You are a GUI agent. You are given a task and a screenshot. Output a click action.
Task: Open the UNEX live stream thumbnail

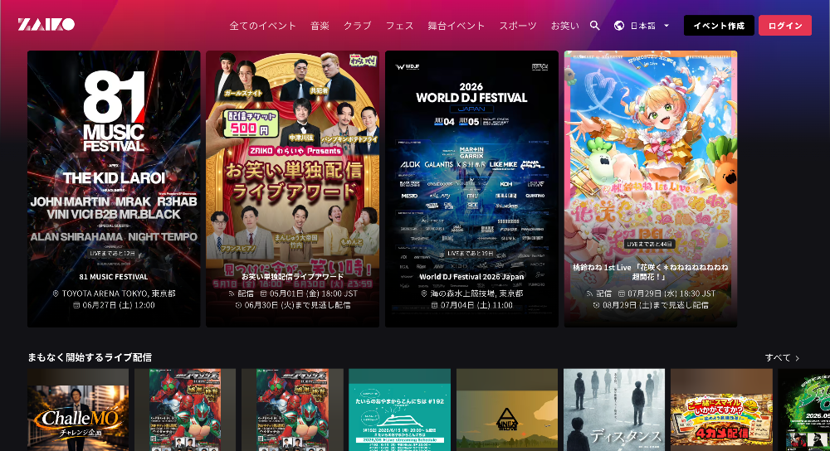(507, 410)
